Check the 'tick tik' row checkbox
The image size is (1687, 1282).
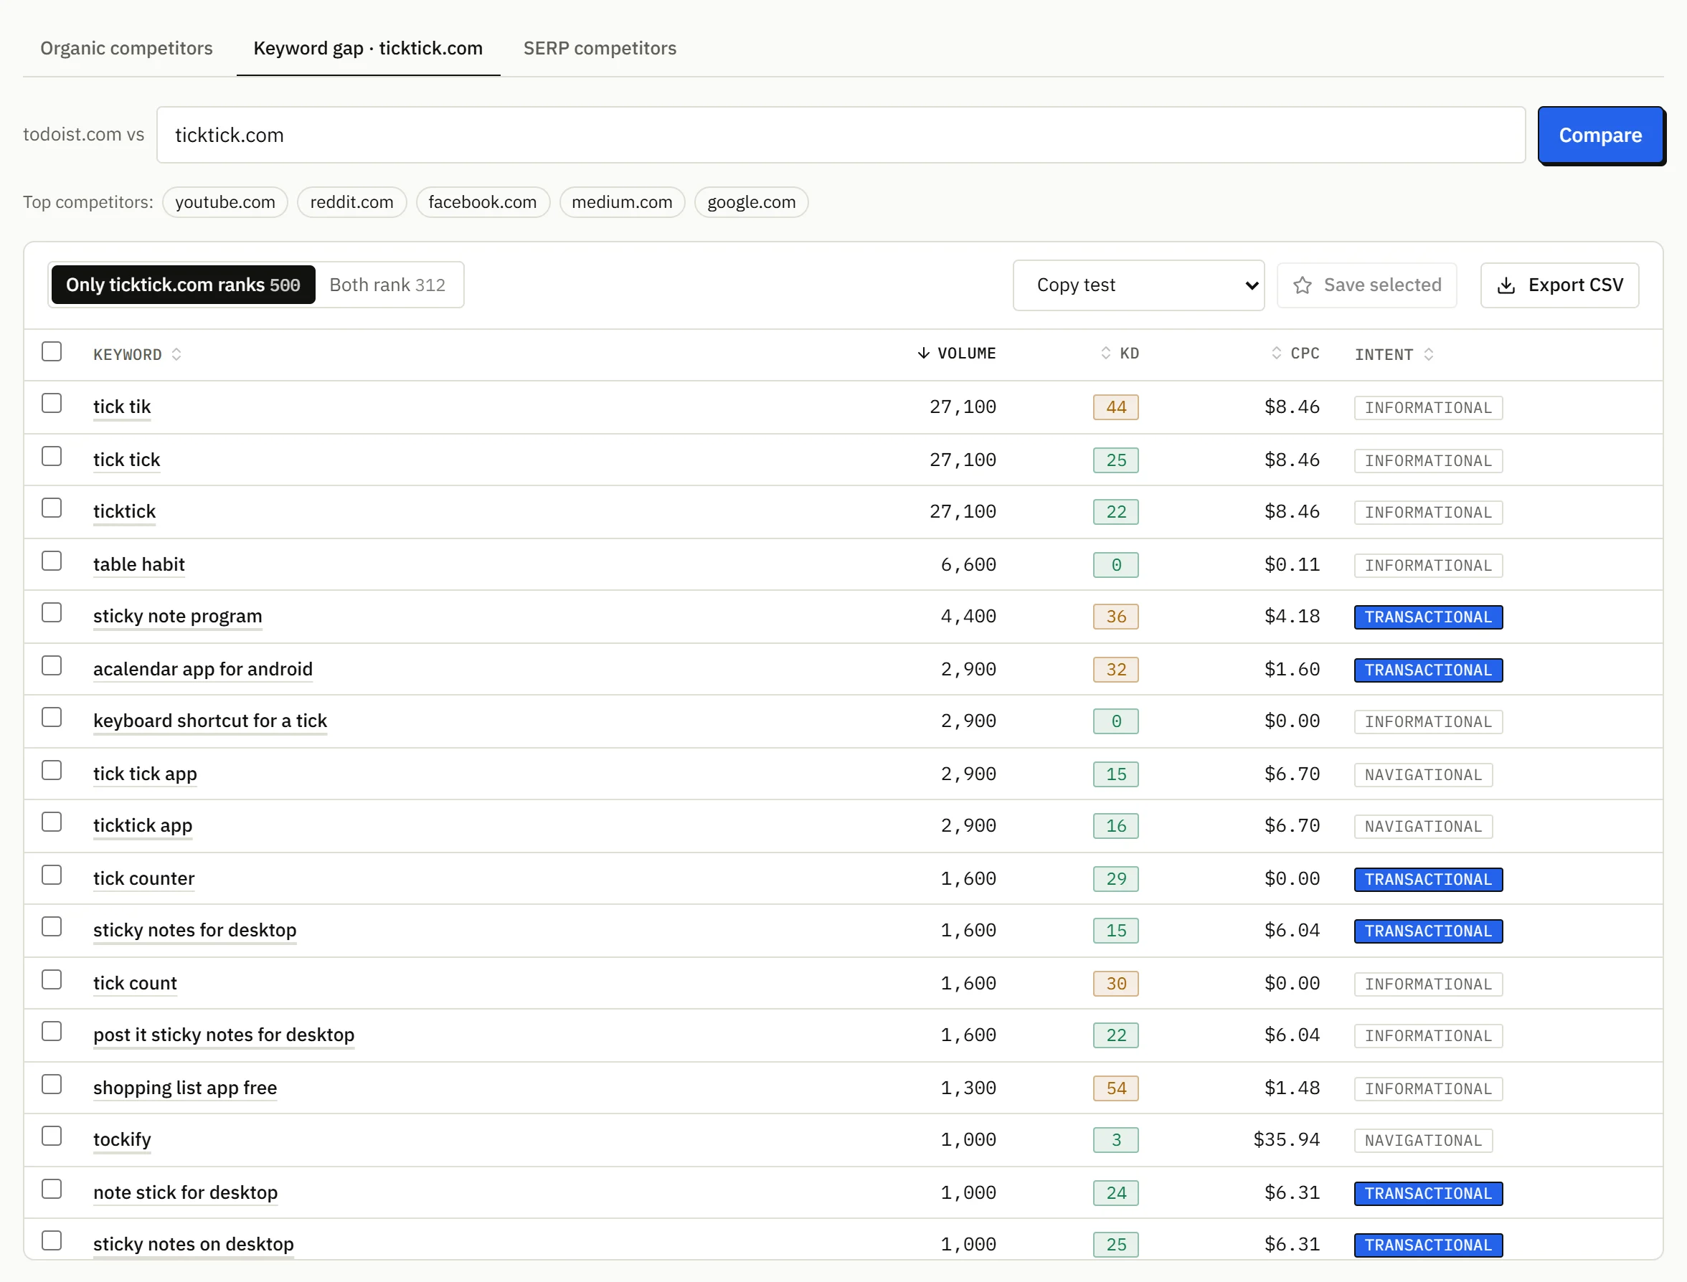[52, 403]
